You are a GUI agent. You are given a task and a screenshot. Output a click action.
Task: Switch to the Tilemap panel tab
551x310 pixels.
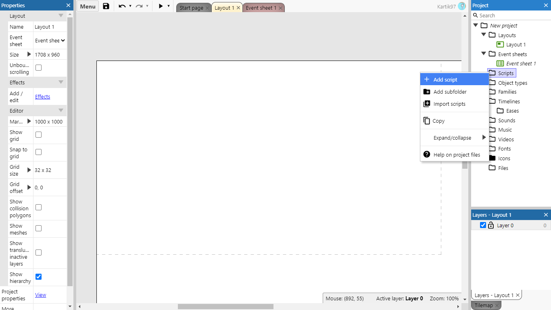click(x=483, y=306)
